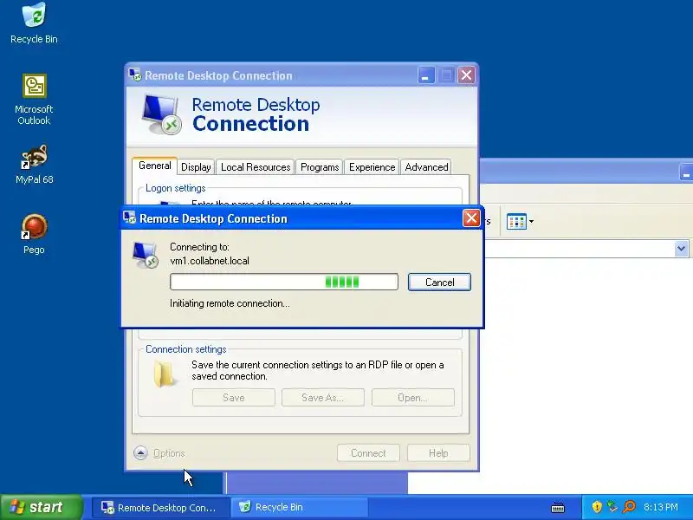This screenshot has height=520, width=693.
Task: Click the magnifier tray icon
Action: [629, 507]
